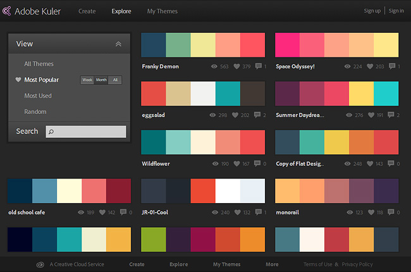The height and width of the screenshot is (272, 411).
Task: Open the Terms of Use link
Action: [317, 264]
